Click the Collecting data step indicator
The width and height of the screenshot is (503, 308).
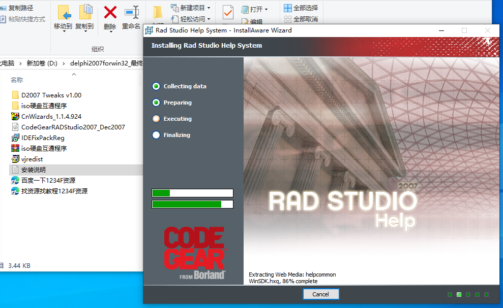156,86
